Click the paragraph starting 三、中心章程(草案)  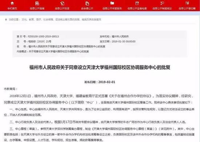99,134
